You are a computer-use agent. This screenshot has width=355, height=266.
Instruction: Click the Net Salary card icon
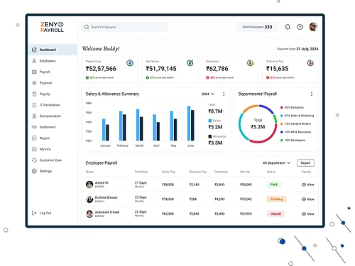(190, 63)
